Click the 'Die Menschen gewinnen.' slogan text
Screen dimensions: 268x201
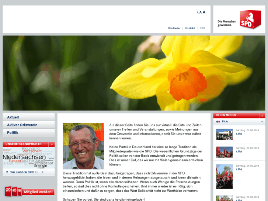pyautogui.click(x=227, y=23)
